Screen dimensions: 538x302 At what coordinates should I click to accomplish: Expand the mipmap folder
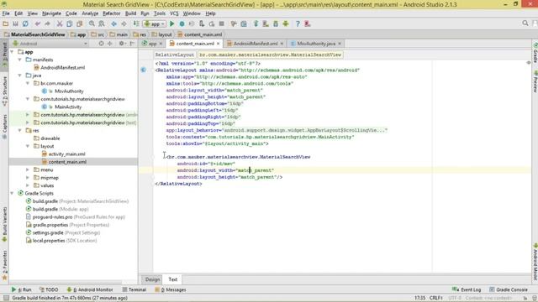click(x=28, y=178)
